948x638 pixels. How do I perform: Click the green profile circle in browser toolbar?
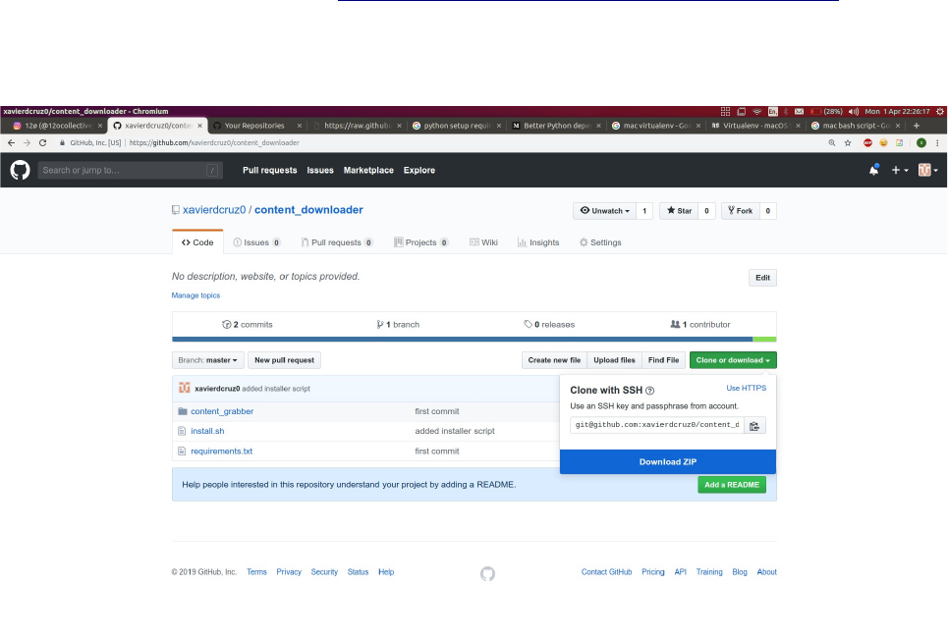tap(921, 143)
